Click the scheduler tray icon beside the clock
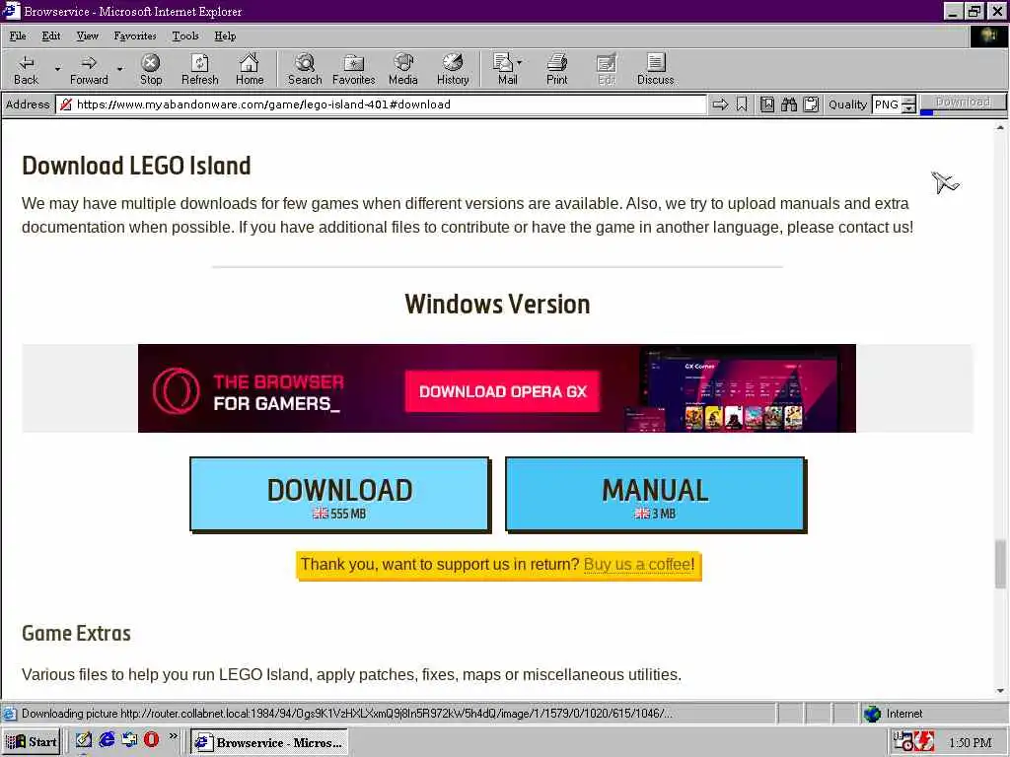Image resolution: width=1010 pixels, height=757 pixels. coord(903,741)
